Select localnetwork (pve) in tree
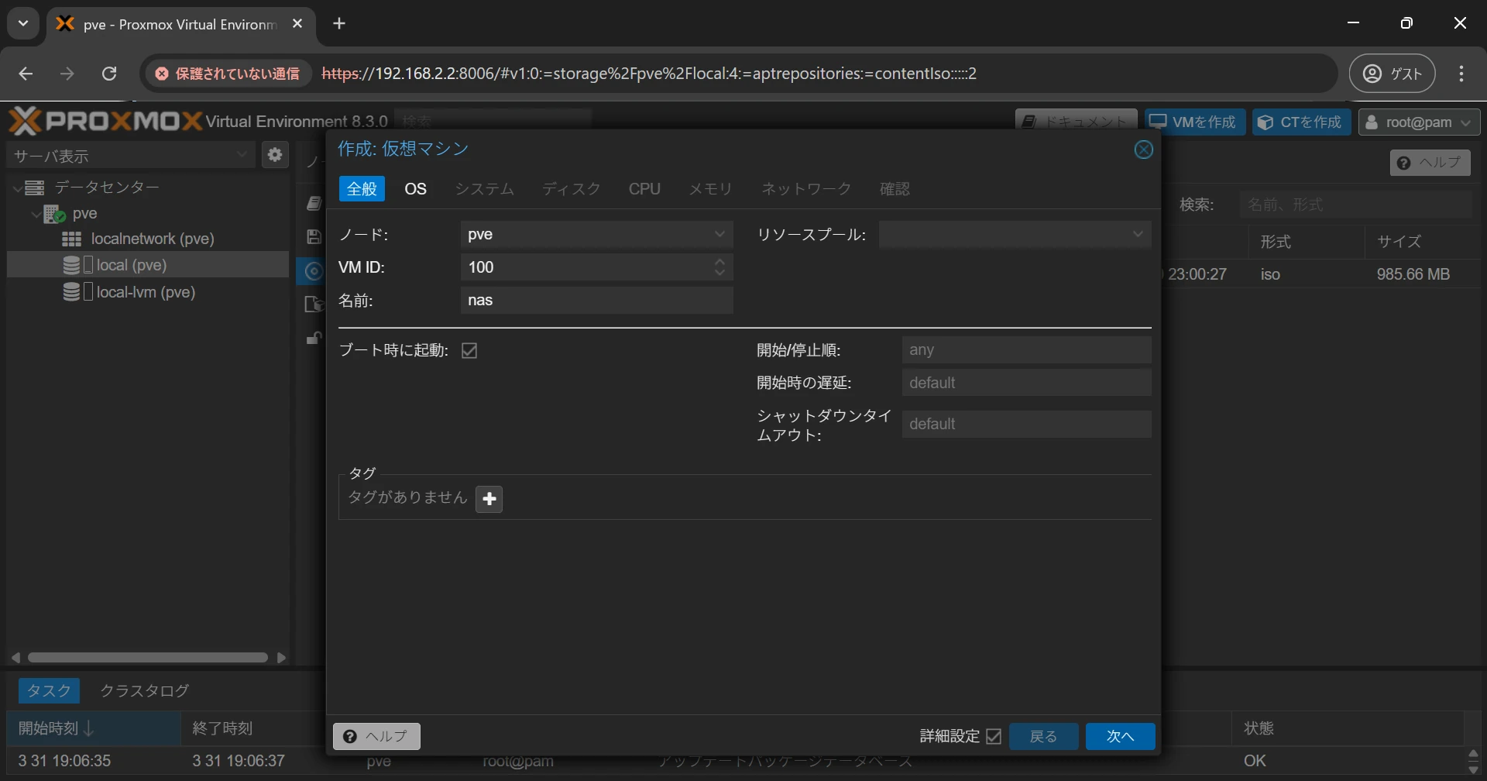This screenshot has width=1487, height=781. pyautogui.click(x=153, y=239)
